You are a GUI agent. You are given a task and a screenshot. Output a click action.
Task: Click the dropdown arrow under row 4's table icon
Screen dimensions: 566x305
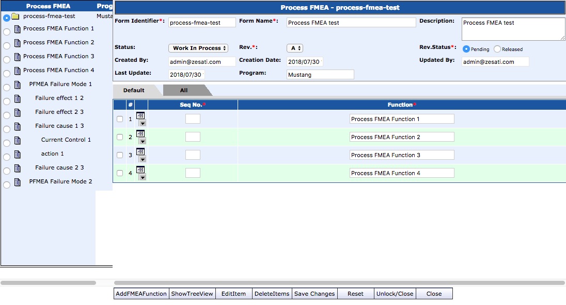coord(142,177)
